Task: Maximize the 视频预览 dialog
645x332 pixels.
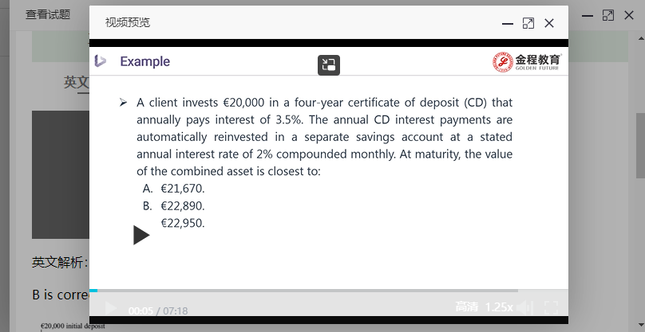Action: tap(528, 23)
